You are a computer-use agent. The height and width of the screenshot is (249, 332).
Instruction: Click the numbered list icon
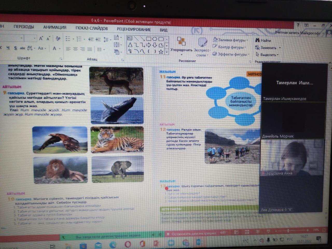[79, 39]
